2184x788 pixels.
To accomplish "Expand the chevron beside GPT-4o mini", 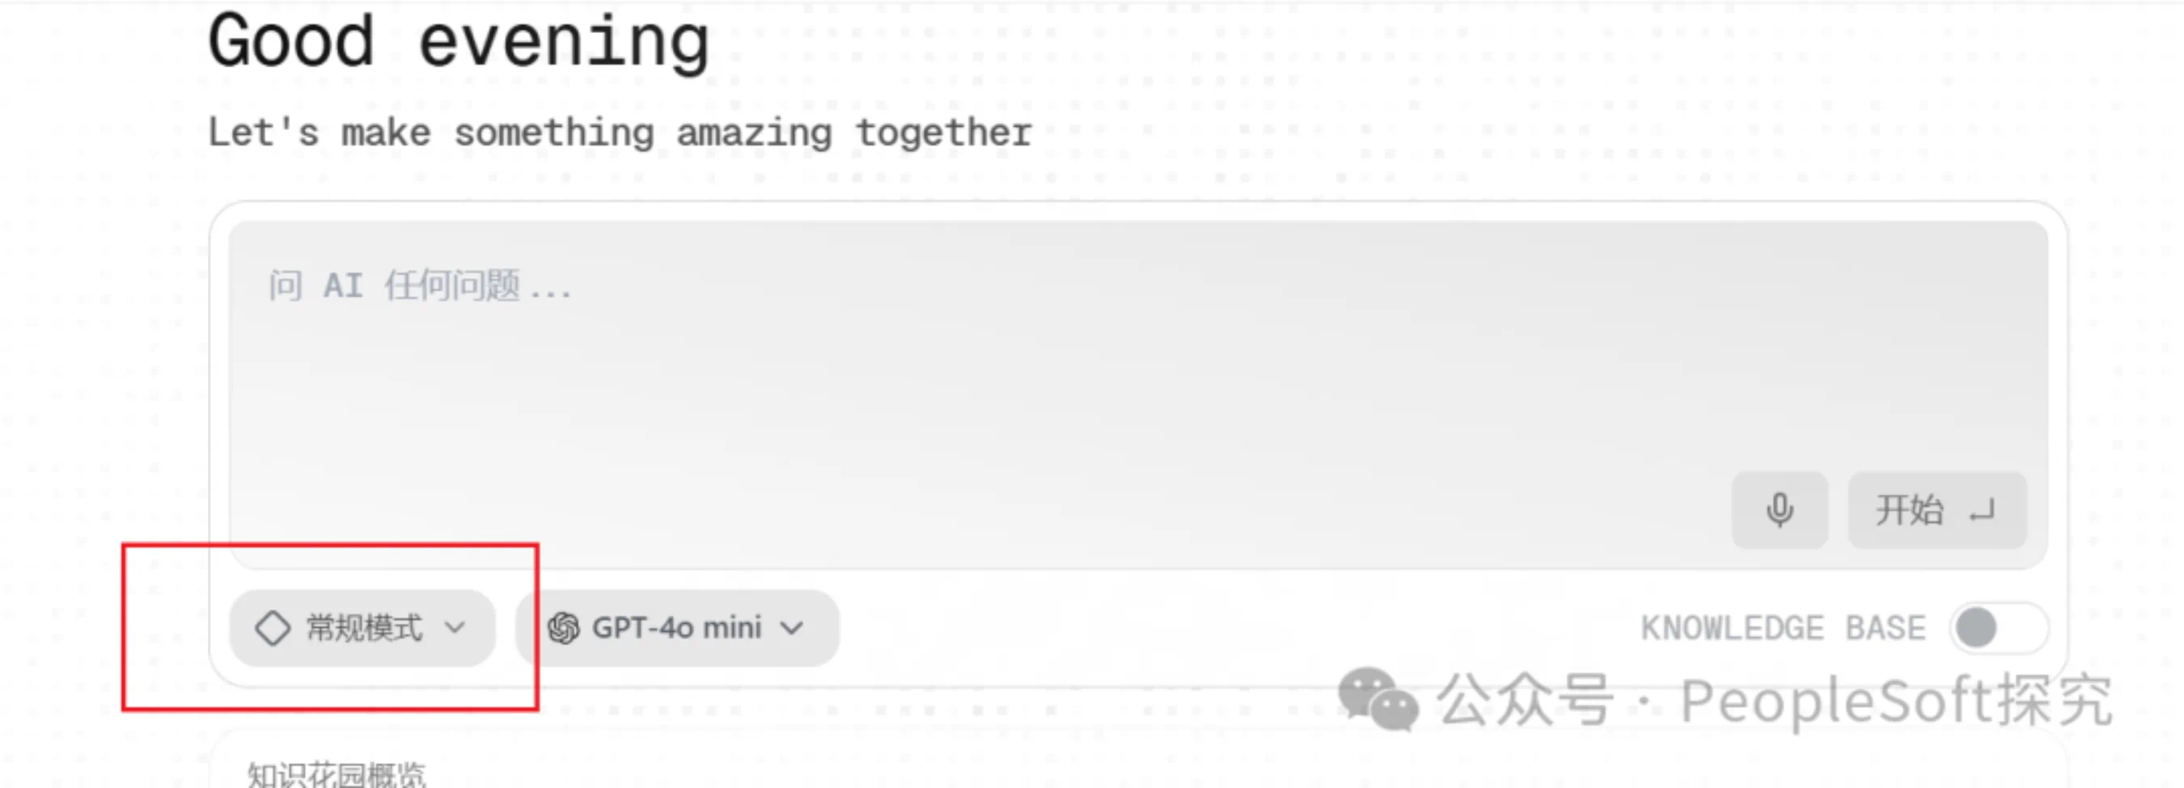I will coord(792,629).
